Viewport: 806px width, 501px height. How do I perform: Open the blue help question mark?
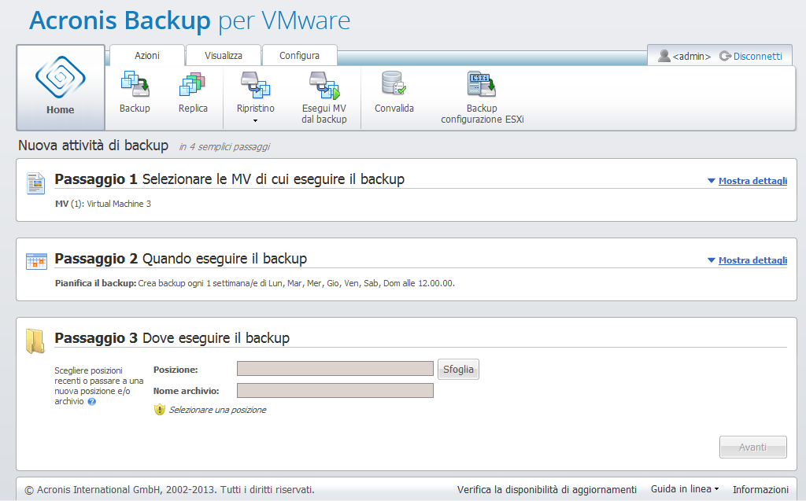point(92,402)
